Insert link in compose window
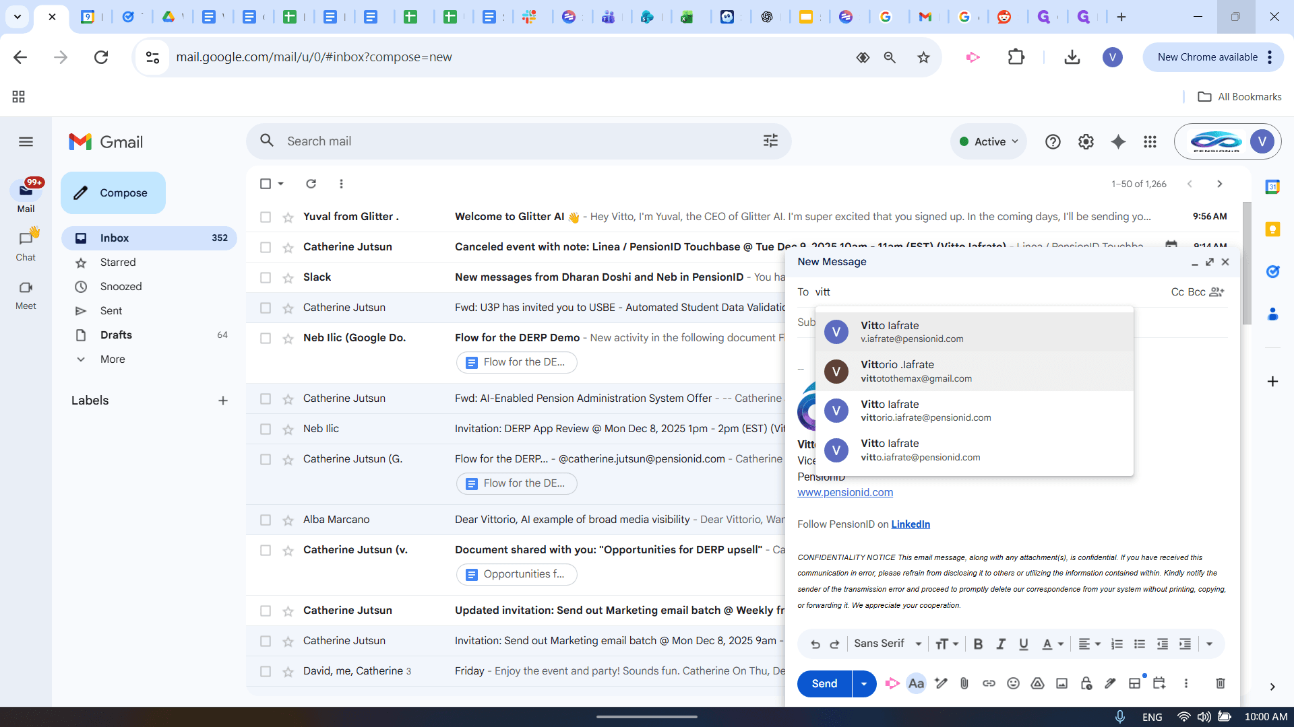 coord(989,683)
